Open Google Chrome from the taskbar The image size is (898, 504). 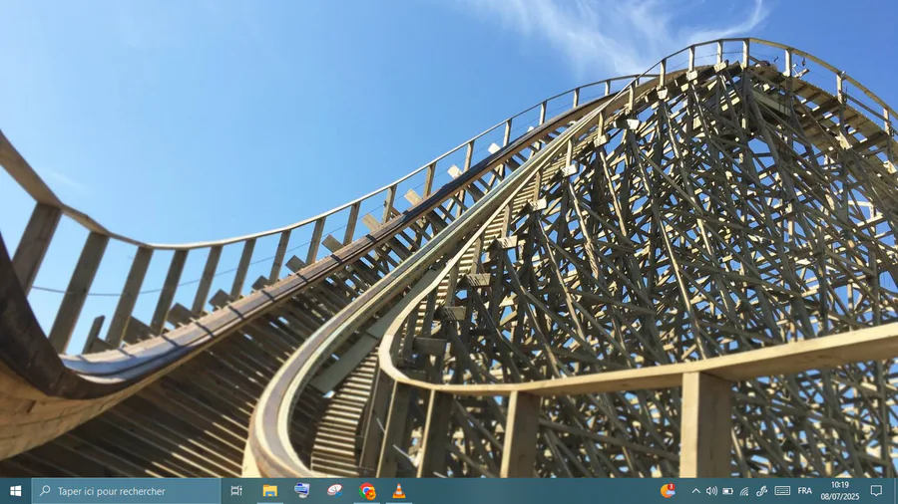coord(367,491)
